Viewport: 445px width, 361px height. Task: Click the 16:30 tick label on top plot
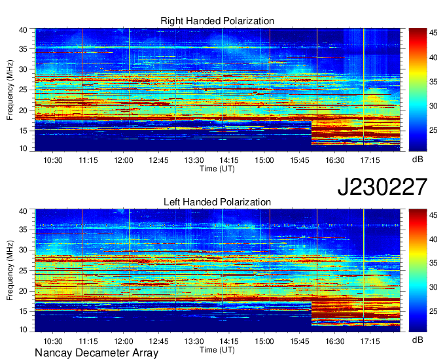click(335, 160)
